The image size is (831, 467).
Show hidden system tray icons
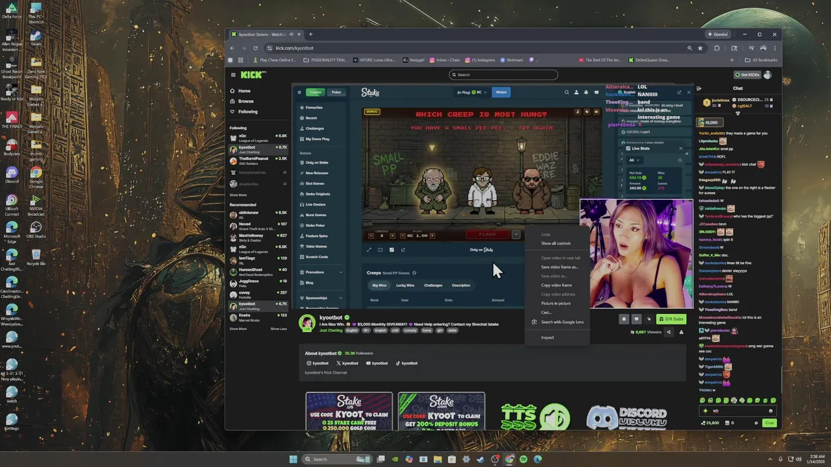[771, 459]
